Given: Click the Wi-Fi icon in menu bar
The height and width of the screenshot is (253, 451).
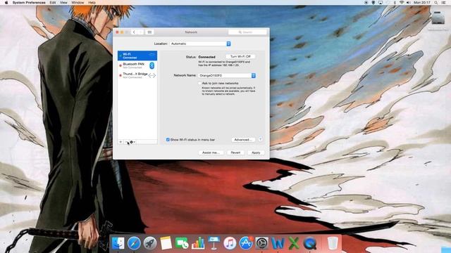Looking at the screenshot, I should [x=402, y=2].
